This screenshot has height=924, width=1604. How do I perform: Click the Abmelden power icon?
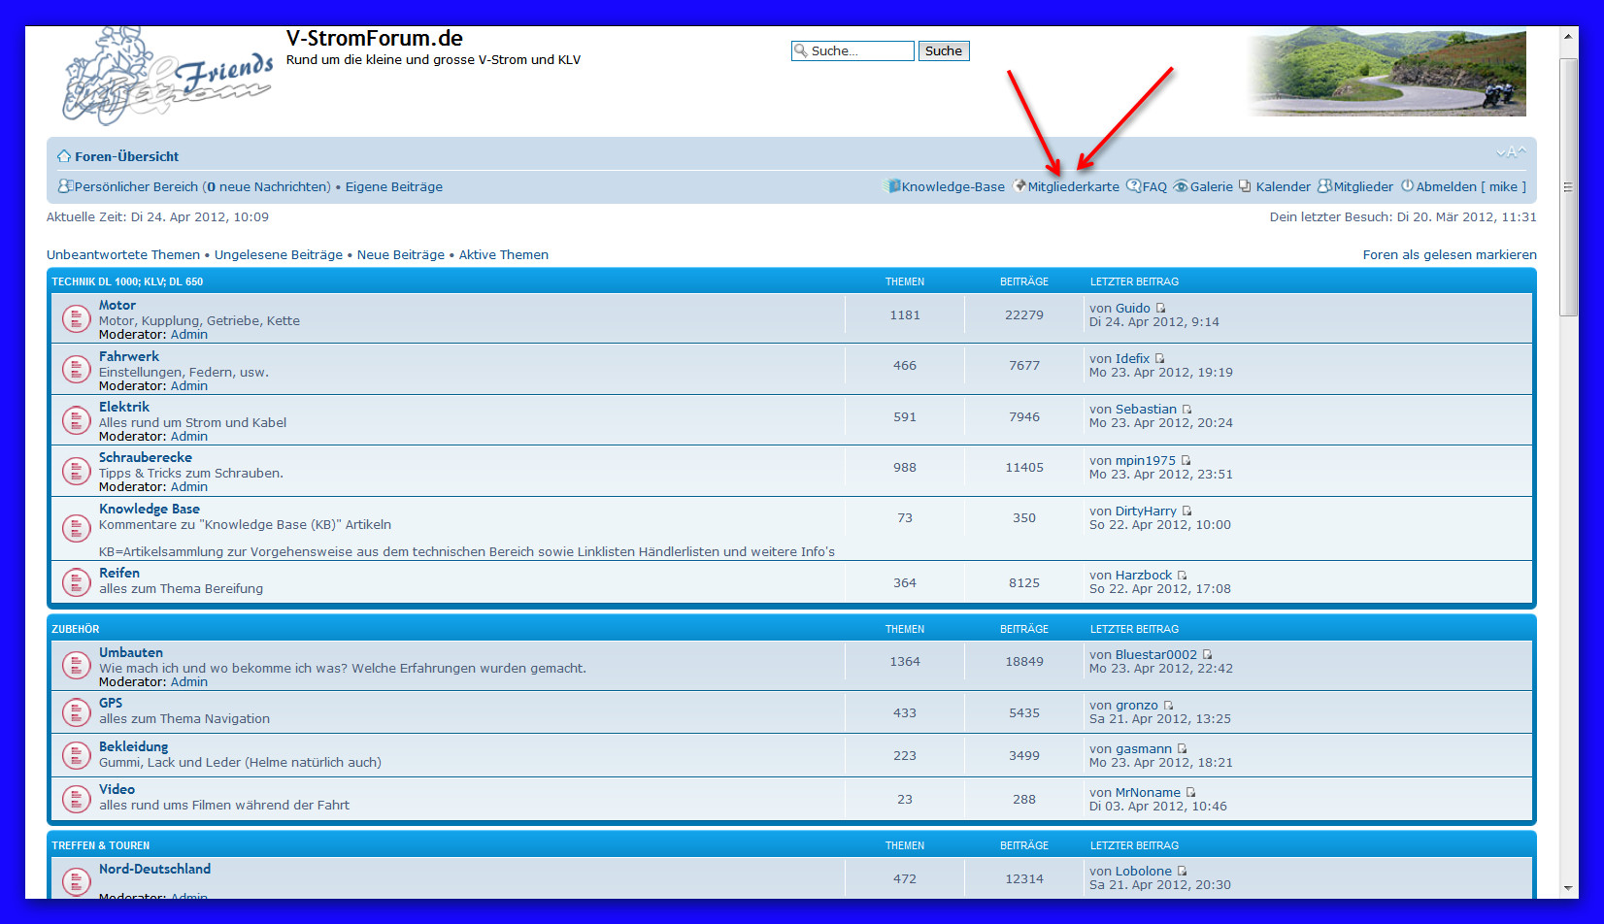pos(1407,186)
